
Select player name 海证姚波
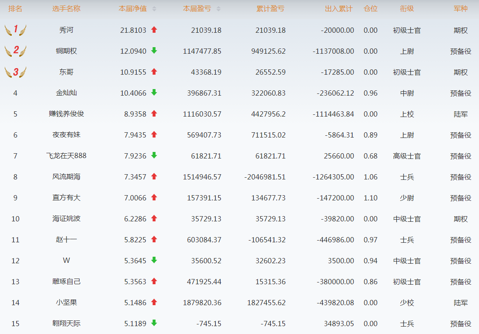[66, 219]
